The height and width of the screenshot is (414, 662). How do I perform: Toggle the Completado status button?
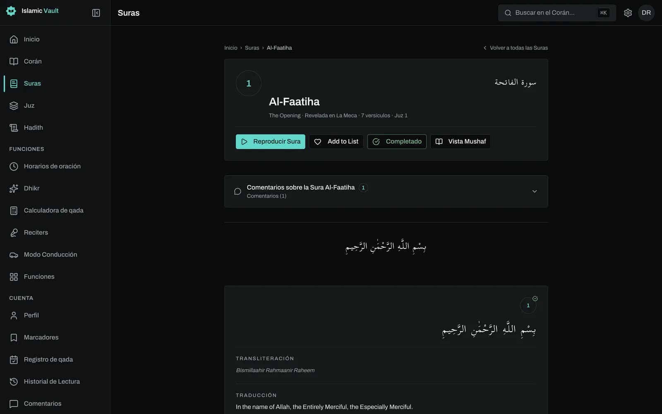(x=397, y=142)
